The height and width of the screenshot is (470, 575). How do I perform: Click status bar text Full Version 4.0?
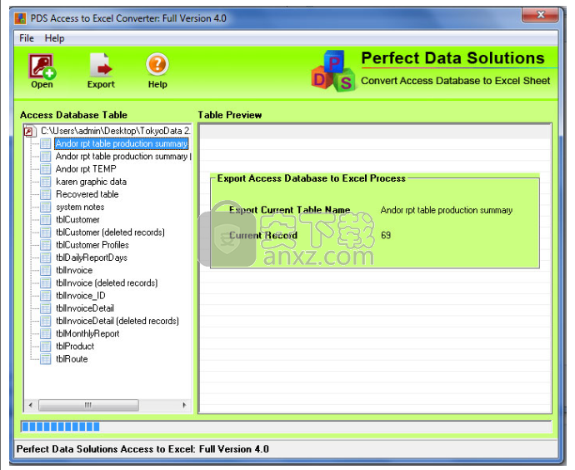click(234, 449)
